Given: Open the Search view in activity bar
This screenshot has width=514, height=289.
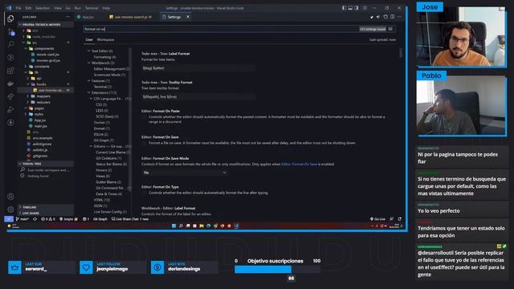Looking at the screenshot, I should (x=10, y=44).
